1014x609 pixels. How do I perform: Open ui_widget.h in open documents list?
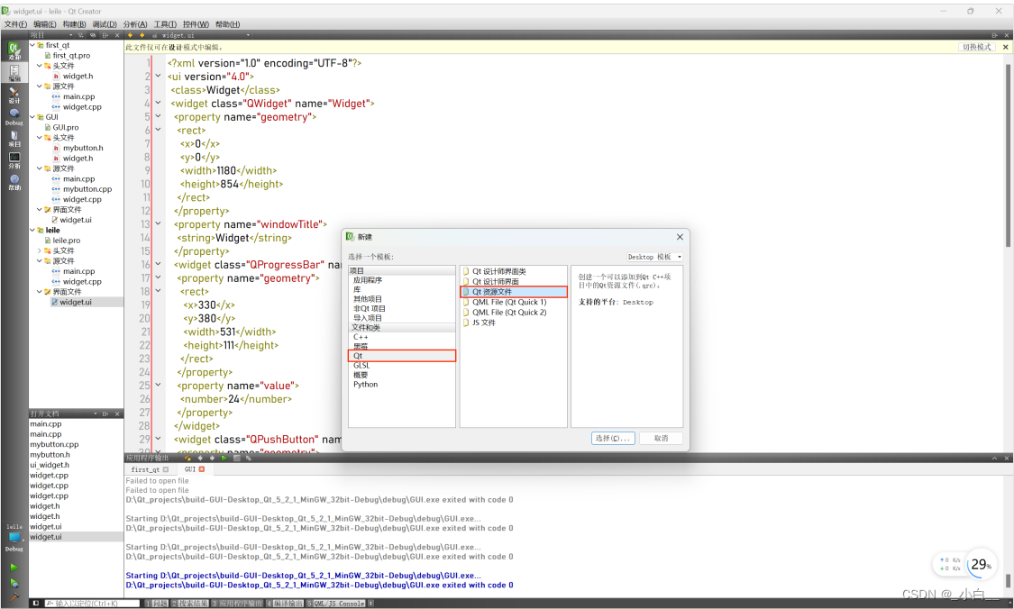coord(50,465)
